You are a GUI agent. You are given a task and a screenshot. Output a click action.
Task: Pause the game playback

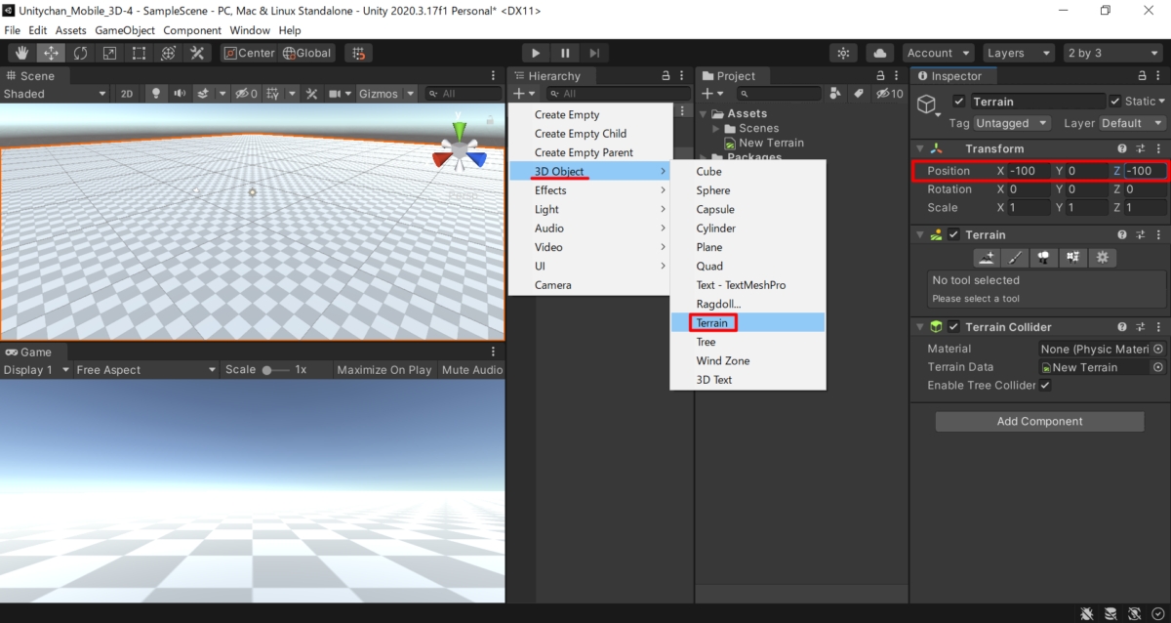(565, 53)
